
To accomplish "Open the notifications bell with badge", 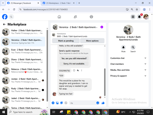I will (x=140, y=17).
